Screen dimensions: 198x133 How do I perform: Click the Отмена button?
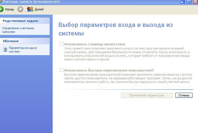coord(184,95)
